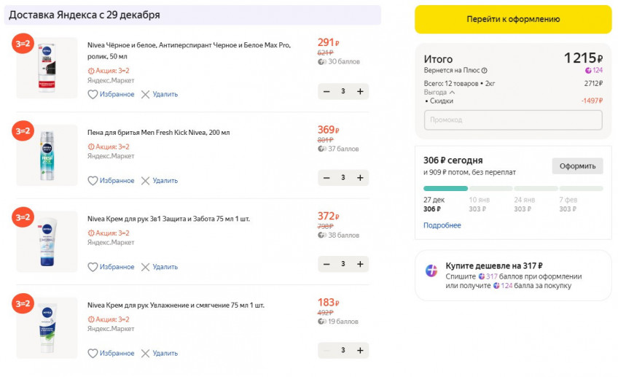The width and height of the screenshot is (618, 377).
Task: Decrease quantity of Men Fresh Kick foam
Action: pyautogui.click(x=326, y=178)
